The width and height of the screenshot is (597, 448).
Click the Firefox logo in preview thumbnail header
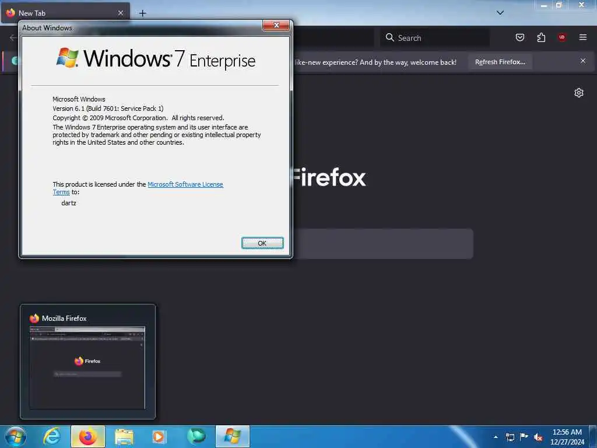click(34, 318)
